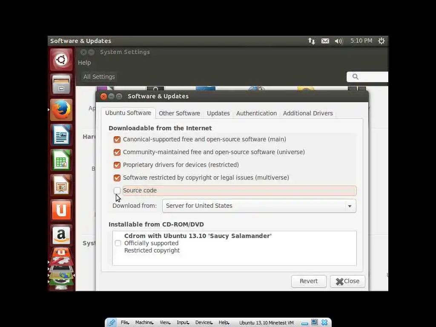Close the VM from the mini toolbar
This screenshot has width=436, height=327.
click(x=324, y=323)
